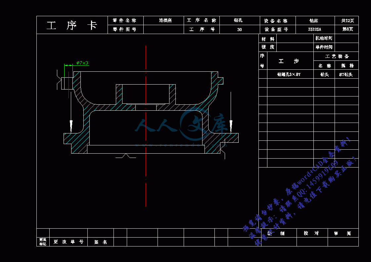Select the 设备型号 label cell

coord(278,29)
